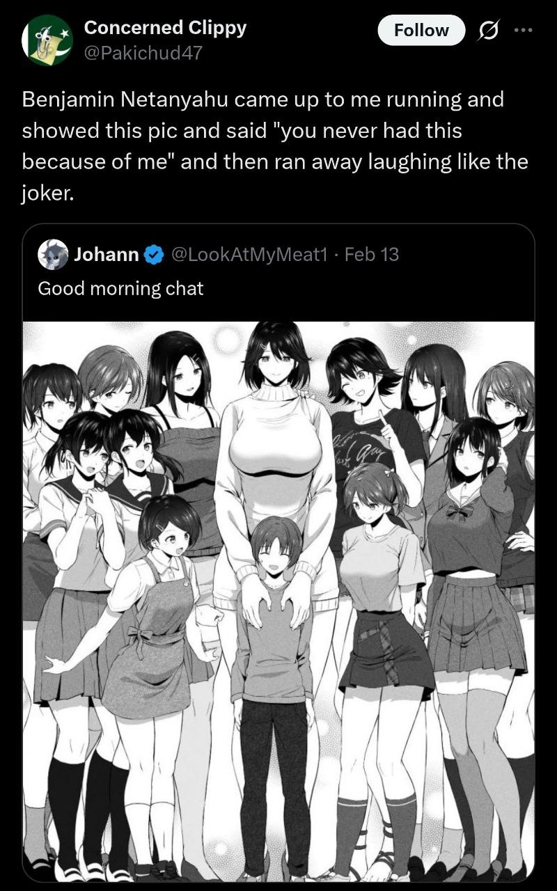The image size is (557, 891).
Task: Open the Concerned Clippy display name link
Action: 165,28
